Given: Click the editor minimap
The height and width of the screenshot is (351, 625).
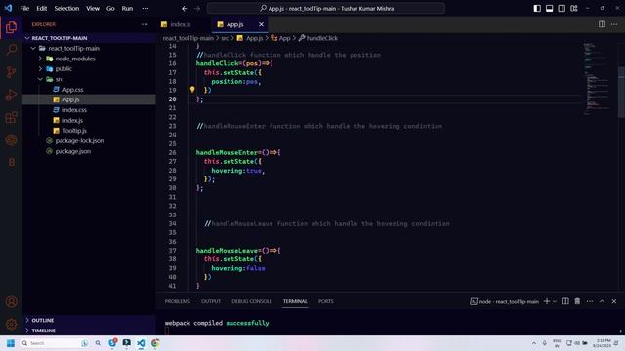Looking at the screenshot, I should click(597, 78).
